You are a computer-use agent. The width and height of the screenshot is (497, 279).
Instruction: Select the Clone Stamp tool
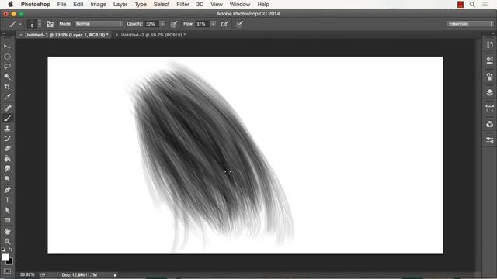pos(7,129)
